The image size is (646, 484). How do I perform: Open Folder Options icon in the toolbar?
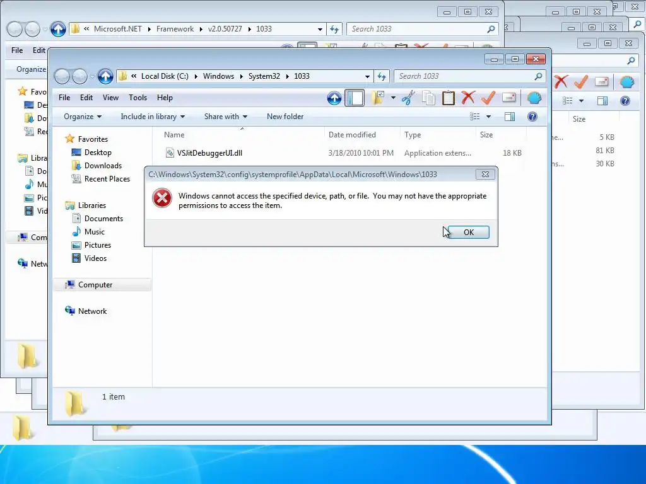[377, 98]
